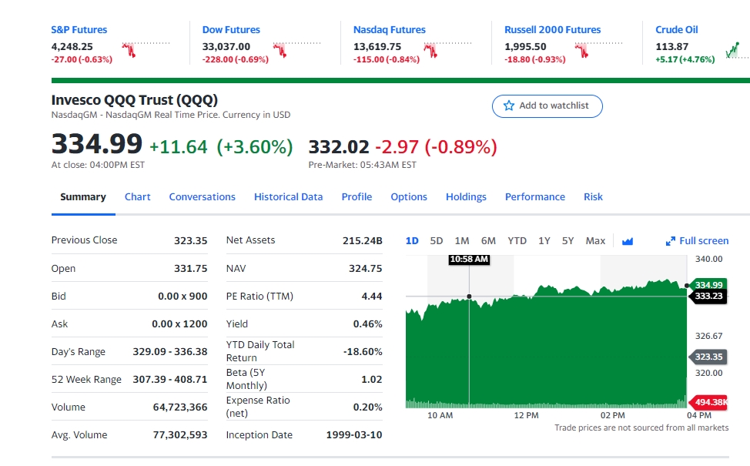Select the YTD chart range
The width and height of the screenshot is (750, 466).
pyautogui.click(x=517, y=241)
